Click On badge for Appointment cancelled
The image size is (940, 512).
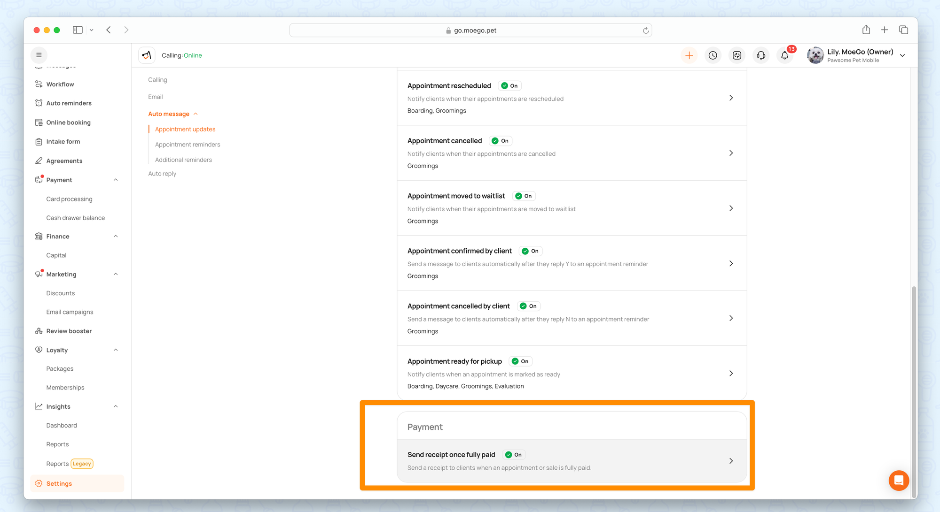tap(501, 141)
